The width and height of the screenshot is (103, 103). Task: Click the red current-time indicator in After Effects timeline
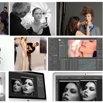coord(93,65)
